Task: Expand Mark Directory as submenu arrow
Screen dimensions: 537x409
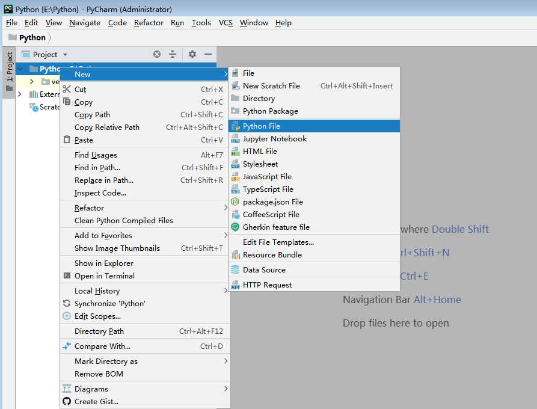Action: click(x=226, y=361)
